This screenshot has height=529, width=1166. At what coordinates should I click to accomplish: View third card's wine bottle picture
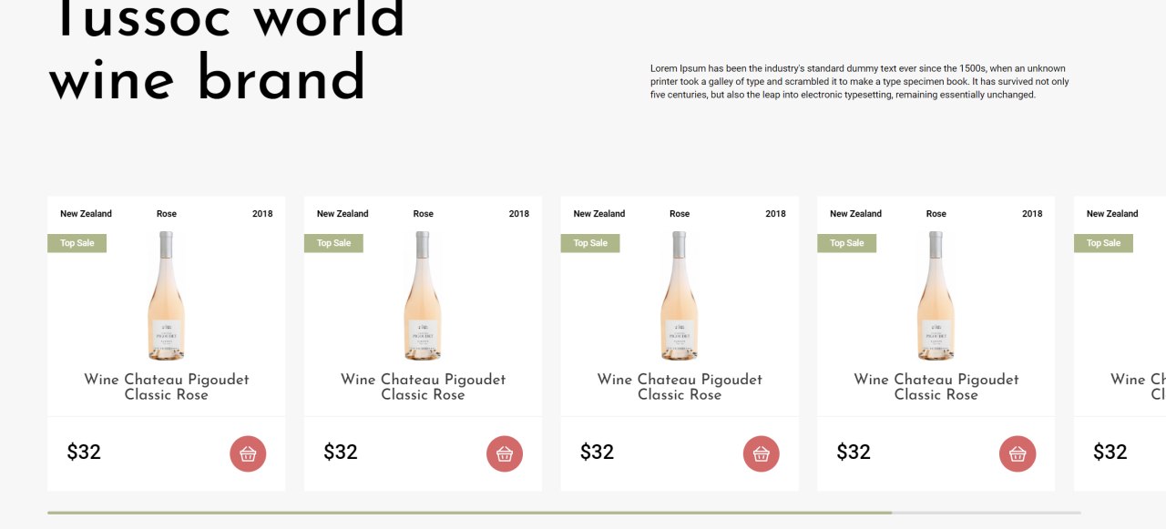[680, 296]
